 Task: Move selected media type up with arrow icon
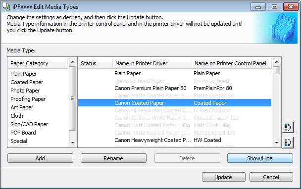click(x=288, y=127)
